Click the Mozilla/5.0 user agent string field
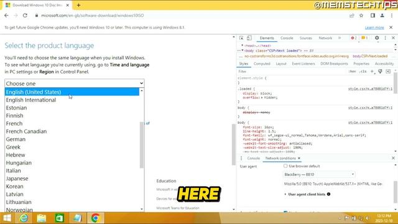Image resolution: width=398 pixels, height=224 pixels. point(333,184)
